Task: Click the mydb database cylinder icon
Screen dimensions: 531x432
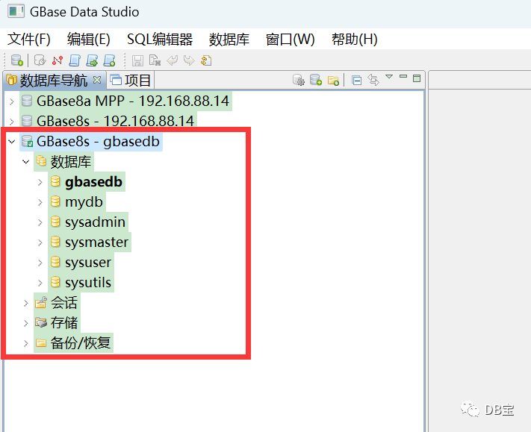Action: [x=55, y=201]
